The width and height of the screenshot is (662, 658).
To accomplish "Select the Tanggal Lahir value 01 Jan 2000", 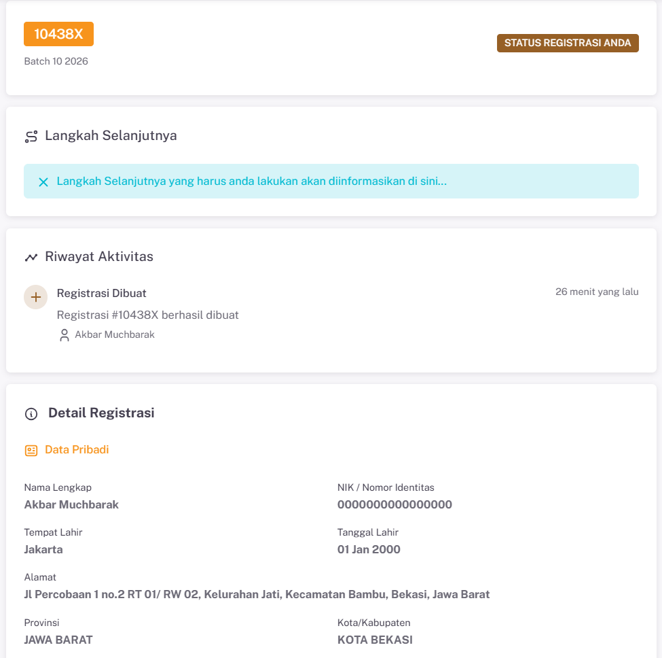I will 369,549.
